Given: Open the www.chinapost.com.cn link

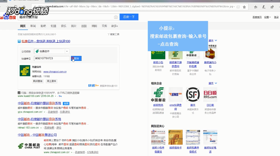Looking at the screenshot, I should (55, 71).
